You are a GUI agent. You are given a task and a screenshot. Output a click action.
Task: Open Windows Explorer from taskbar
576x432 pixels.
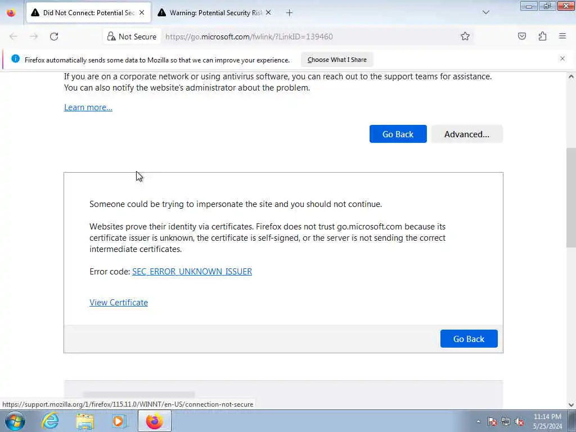point(85,421)
